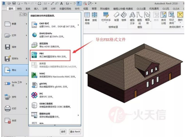
Task: Click open documents icon atop application menu
Action: [x=25, y=14]
